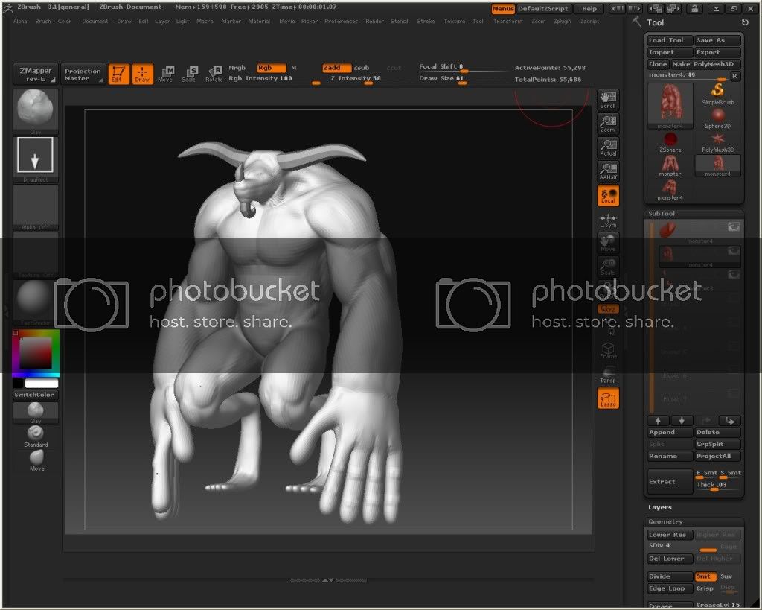Open the tool picker from the large monster4 thumbnail
Viewport: 762px width, 610px height.
point(670,106)
